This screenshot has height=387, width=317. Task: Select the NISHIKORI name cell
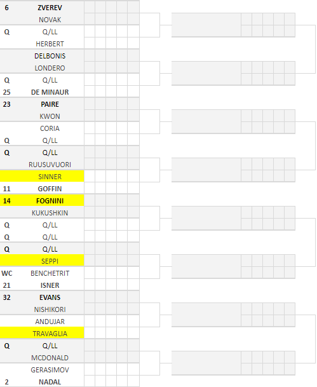[50, 309]
